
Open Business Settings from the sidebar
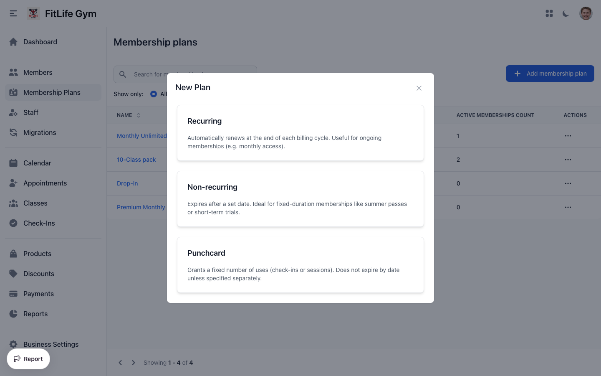click(14, 344)
